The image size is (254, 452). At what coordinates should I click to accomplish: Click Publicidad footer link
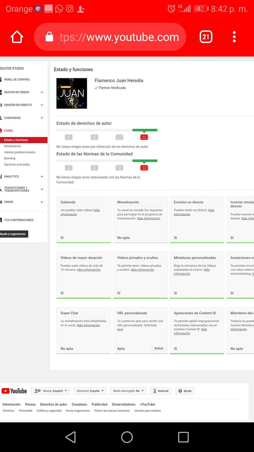coord(99,404)
